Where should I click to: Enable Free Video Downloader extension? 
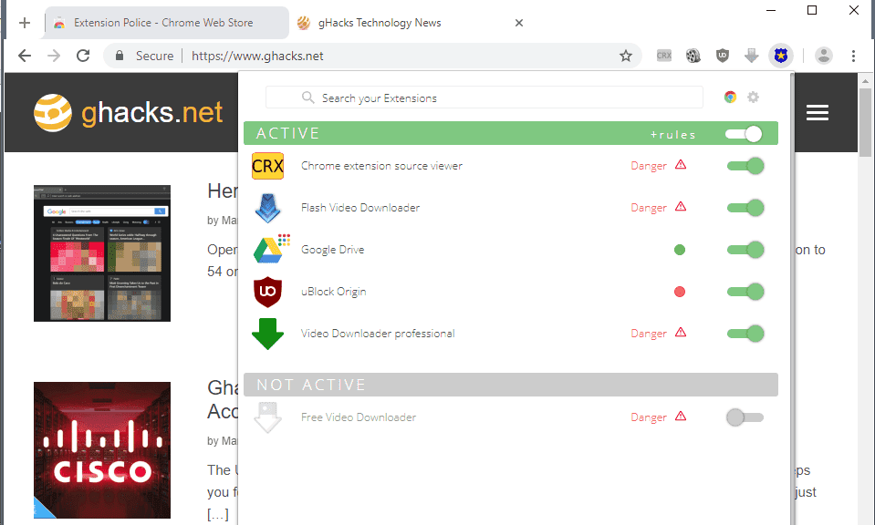coord(745,417)
